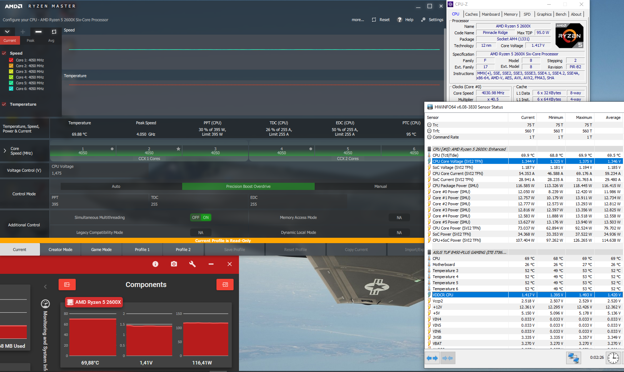The image size is (624, 372).
Task: Click the Trc clock sensor icon in HWiNFO
Action: 429,125
